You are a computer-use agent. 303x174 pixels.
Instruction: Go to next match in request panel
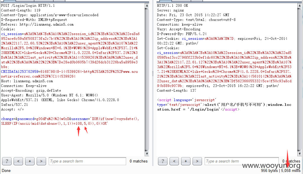[x=41, y=161]
